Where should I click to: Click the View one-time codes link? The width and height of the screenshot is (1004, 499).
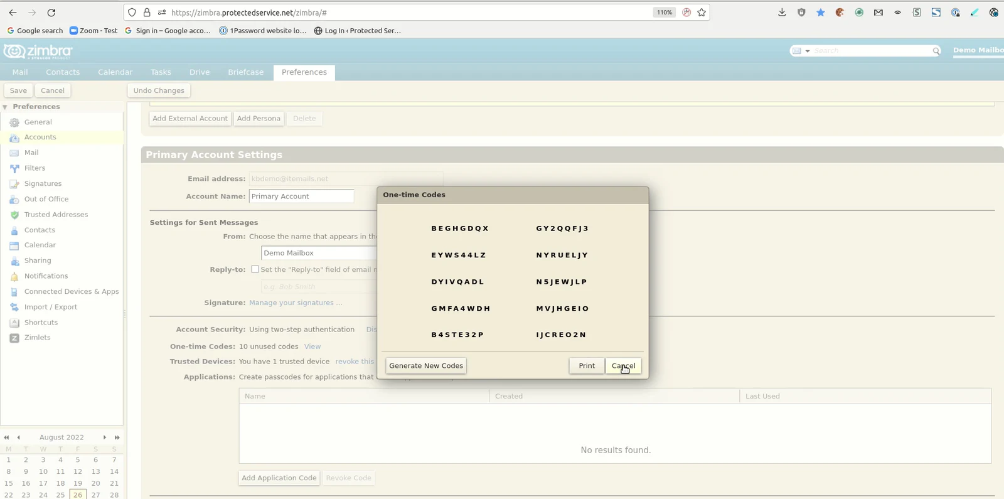[x=312, y=346]
